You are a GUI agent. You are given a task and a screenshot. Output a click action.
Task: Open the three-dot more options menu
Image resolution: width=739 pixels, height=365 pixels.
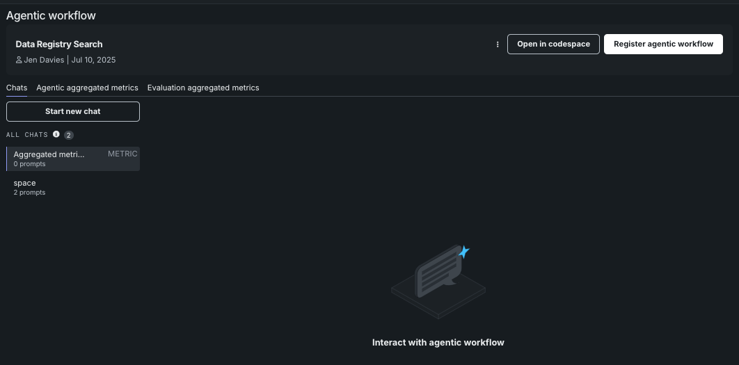coord(498,44)
